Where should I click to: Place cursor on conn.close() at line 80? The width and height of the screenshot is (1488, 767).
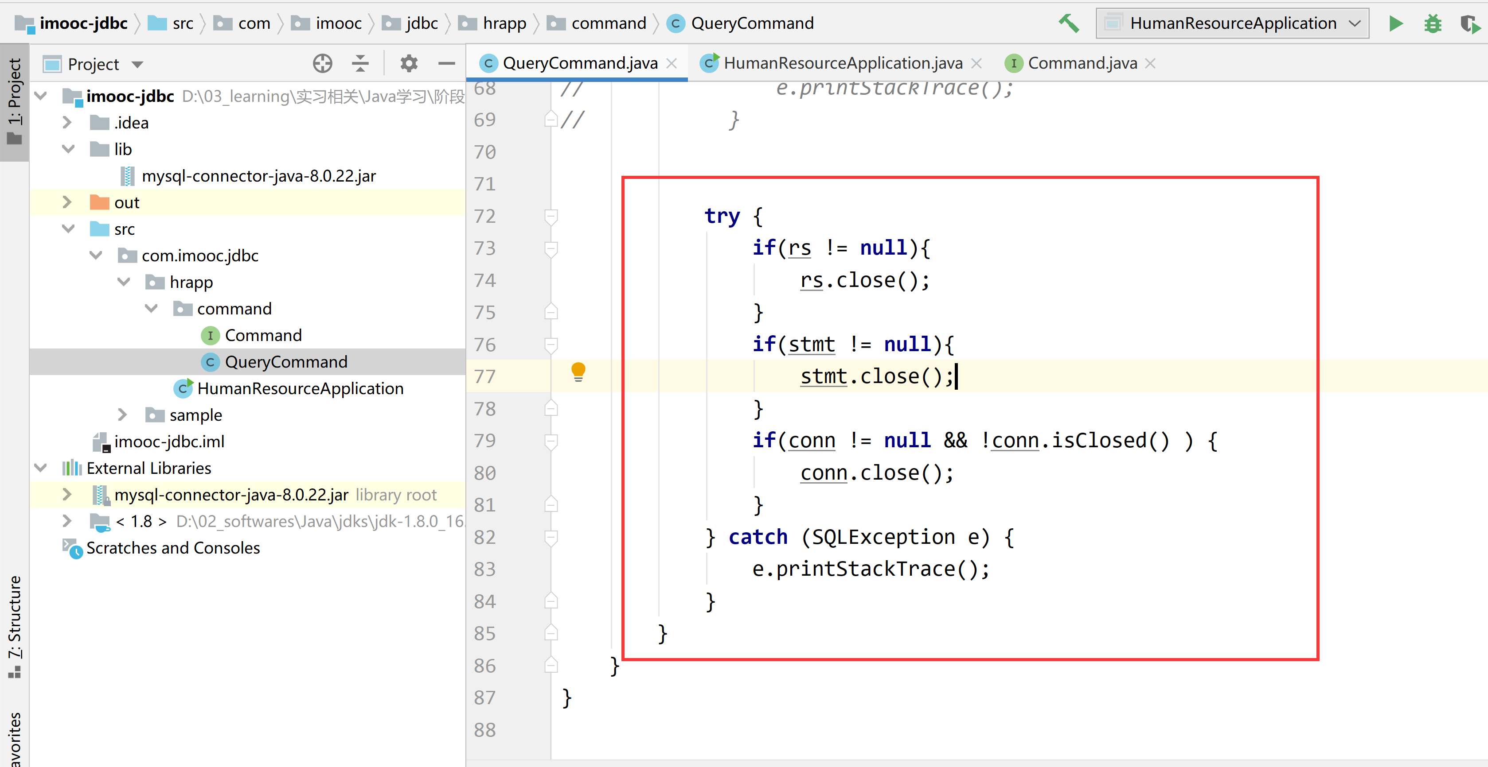(877, 473)
